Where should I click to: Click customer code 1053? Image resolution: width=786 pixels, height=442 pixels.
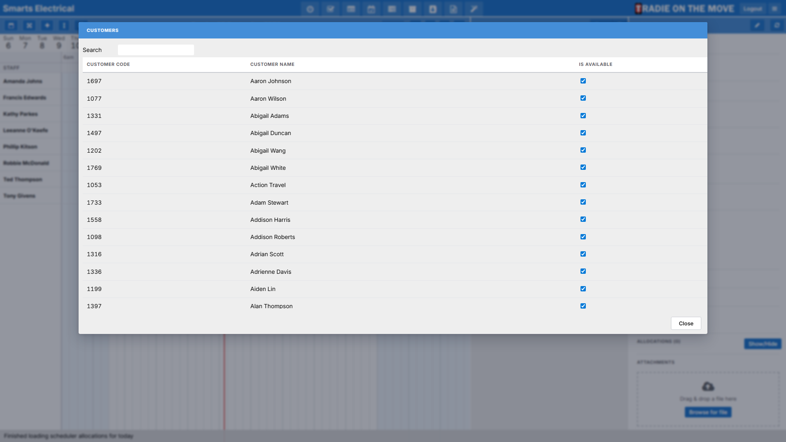[94, 185]
